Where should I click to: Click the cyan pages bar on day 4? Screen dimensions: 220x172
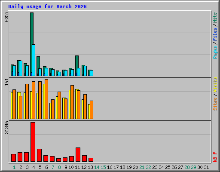coord(34,60)
